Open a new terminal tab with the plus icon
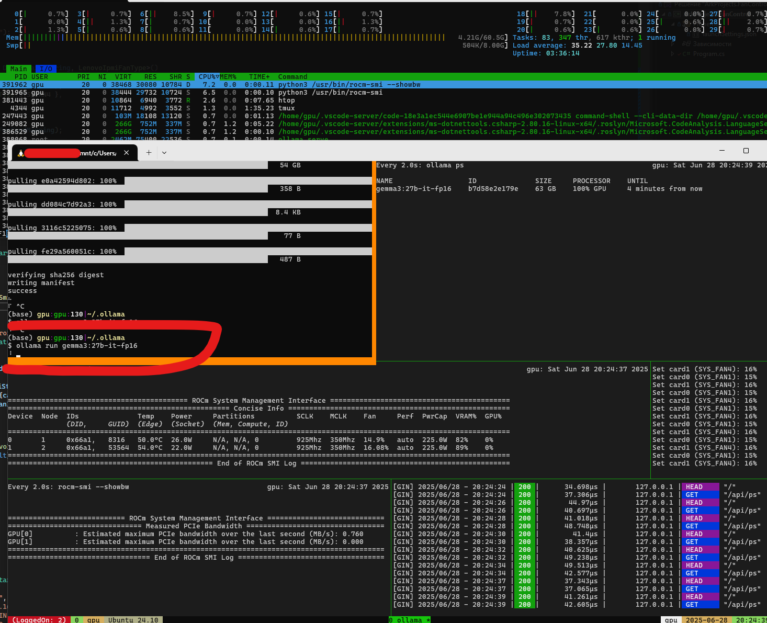 tap(149, 152)
